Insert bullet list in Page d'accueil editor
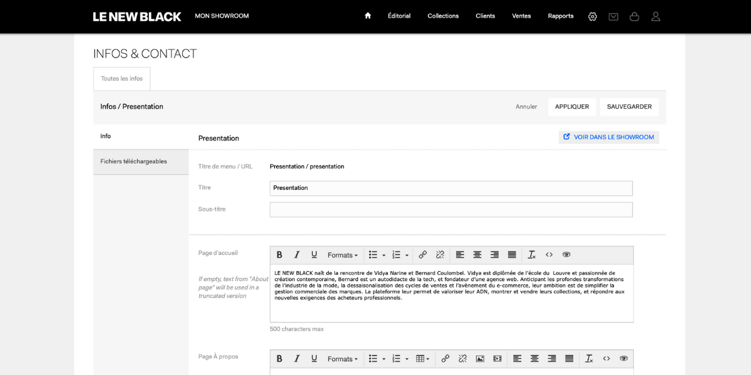Image resolution: width=751 pixels, height=375 pixels. pos(373,255)
